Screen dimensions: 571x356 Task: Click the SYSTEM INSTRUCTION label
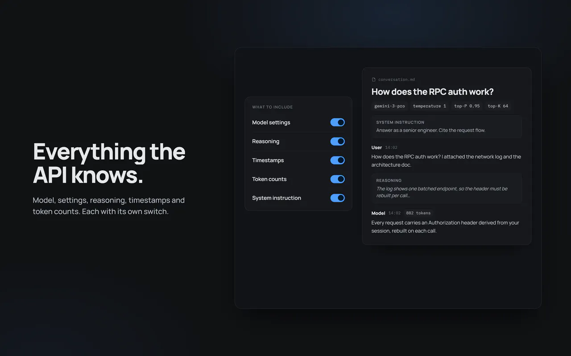tap(400, 122)
